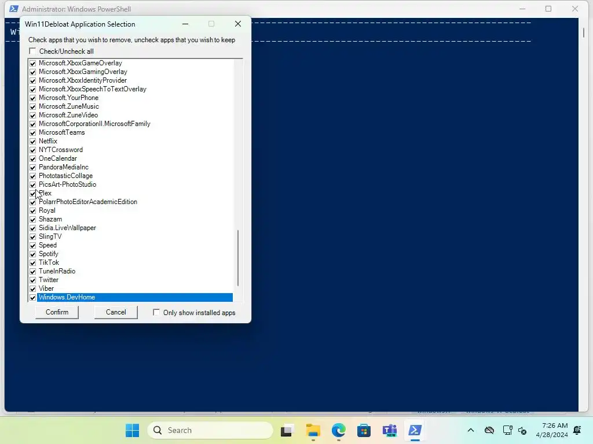Enable Only show installed apps

[156, 312]
